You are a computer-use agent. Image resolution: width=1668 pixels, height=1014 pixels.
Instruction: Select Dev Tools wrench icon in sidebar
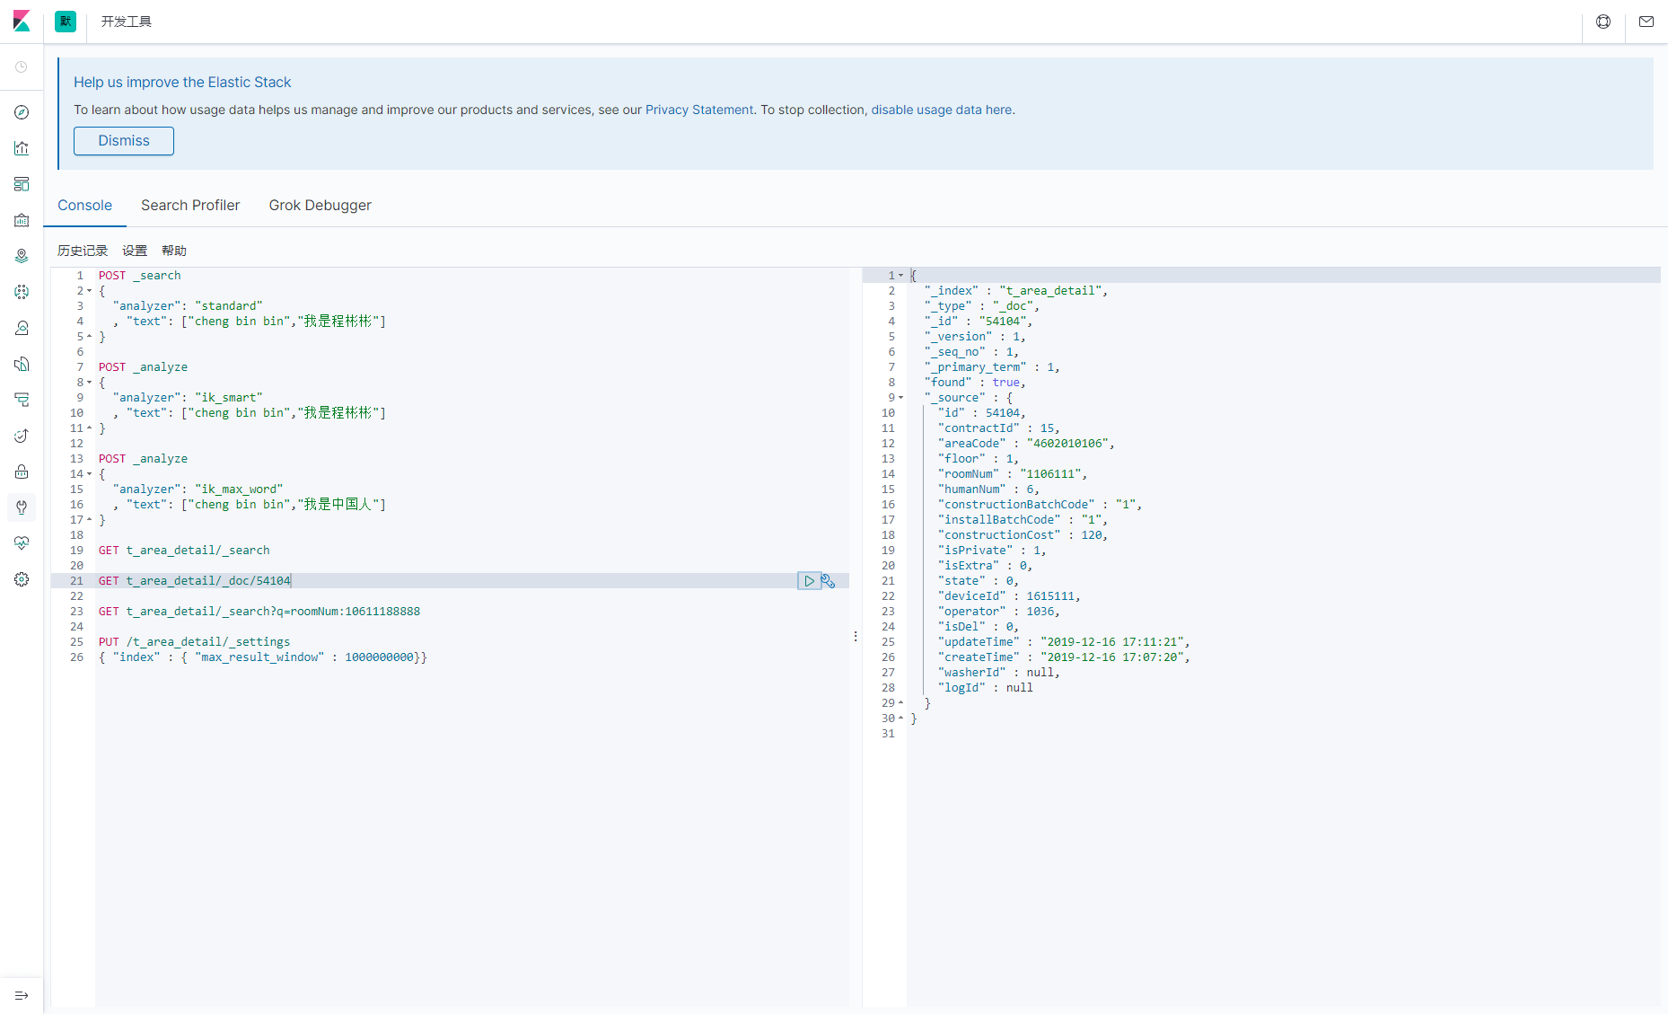(x=22, y=507)
